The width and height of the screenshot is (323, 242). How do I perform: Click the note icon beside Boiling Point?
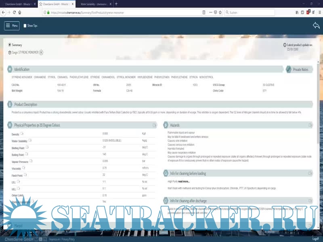click(x=27, y=154)
